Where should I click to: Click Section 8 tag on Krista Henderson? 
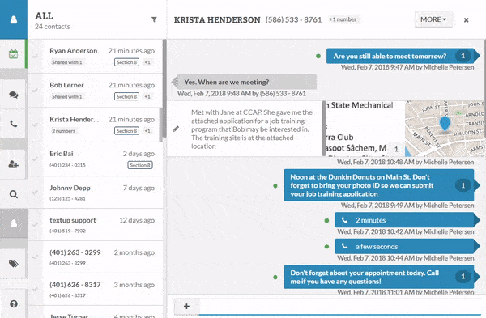pyautogui.click(x=127, y=131)
